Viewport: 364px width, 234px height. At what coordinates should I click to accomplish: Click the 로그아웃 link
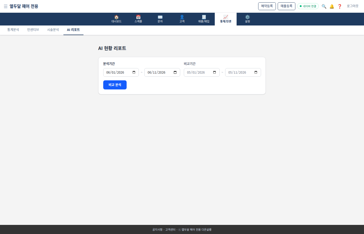coord(353,6)
